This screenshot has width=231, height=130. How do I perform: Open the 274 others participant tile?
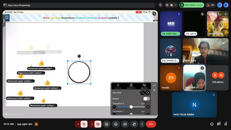(x=218, y=78)
